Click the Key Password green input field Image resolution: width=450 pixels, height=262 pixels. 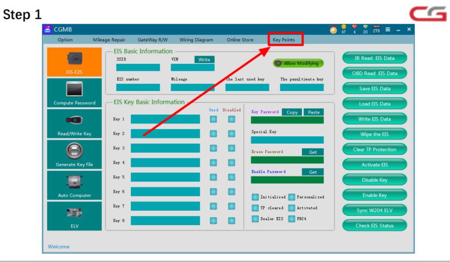287,120
